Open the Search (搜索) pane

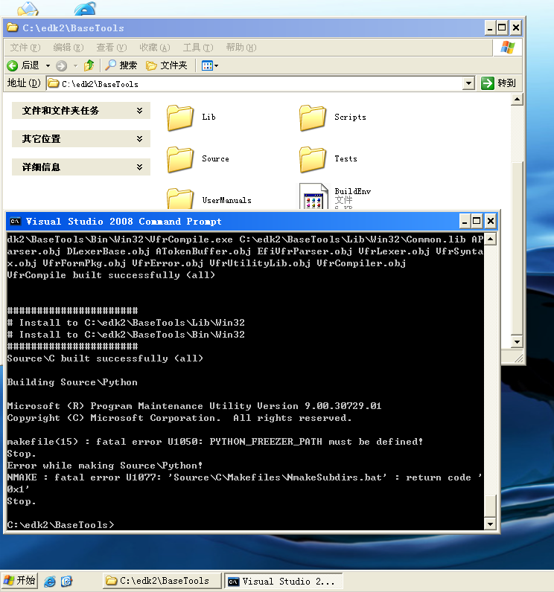coord(121,65)
